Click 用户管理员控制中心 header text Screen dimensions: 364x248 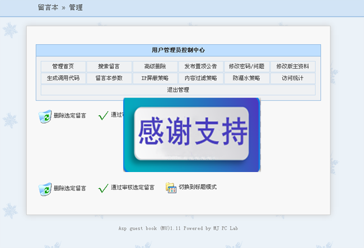tap(178, 50)
